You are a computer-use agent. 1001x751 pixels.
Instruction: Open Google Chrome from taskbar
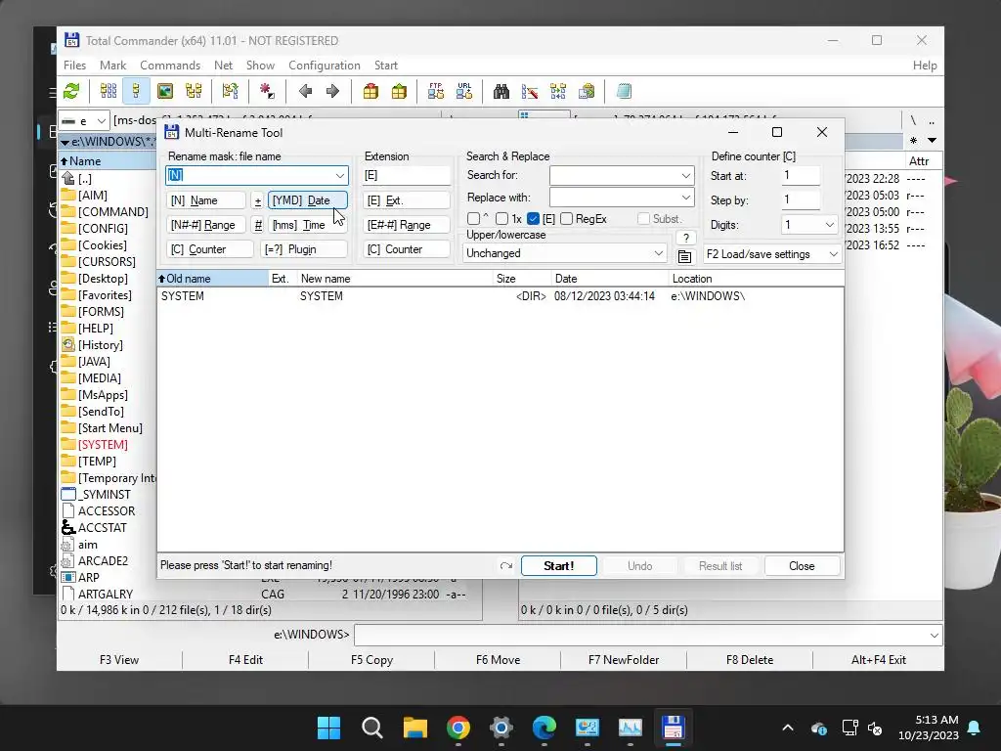click(458, 728)
